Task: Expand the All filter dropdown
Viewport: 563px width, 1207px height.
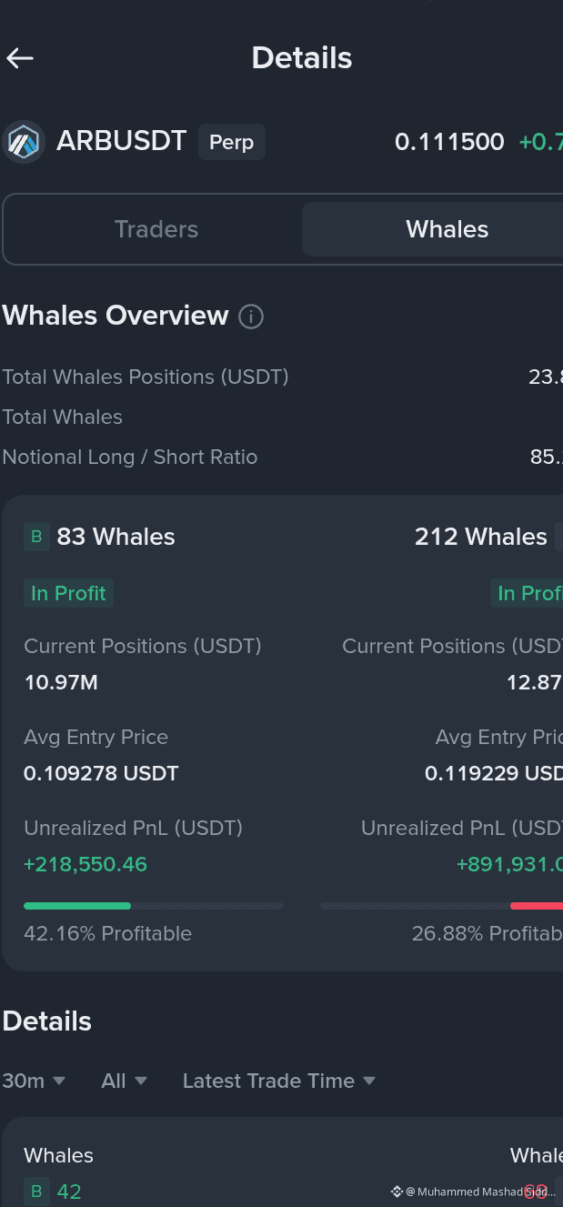Action: (x=125, y=1081)
